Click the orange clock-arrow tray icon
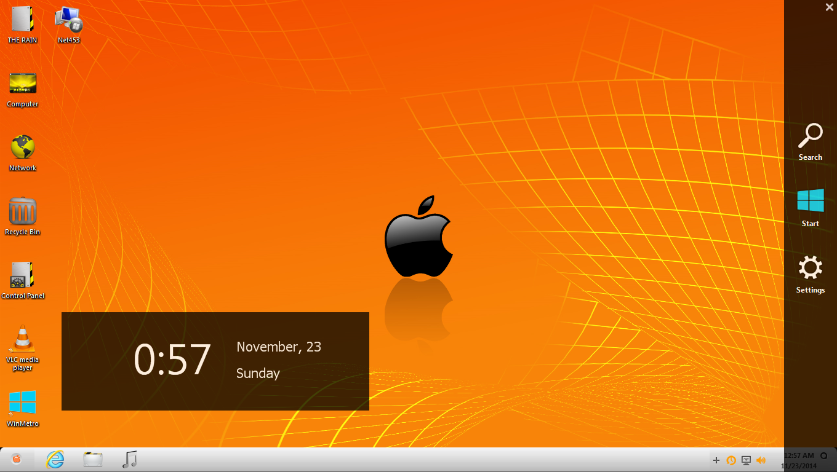 (x=731, y=460)
